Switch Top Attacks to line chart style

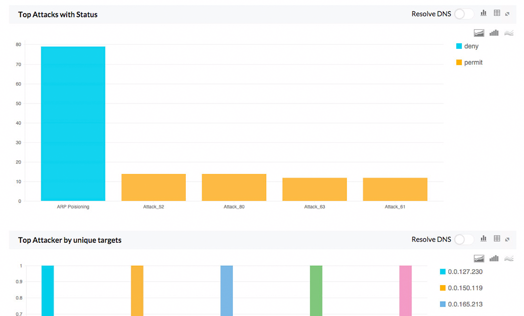(x=509, y=33)
